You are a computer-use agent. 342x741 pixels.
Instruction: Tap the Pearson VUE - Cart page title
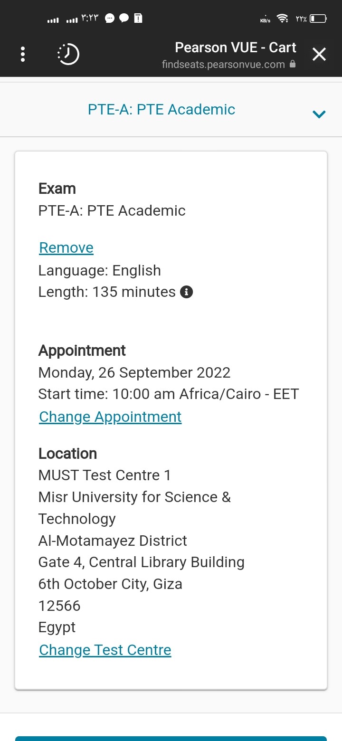pos(236,47)
